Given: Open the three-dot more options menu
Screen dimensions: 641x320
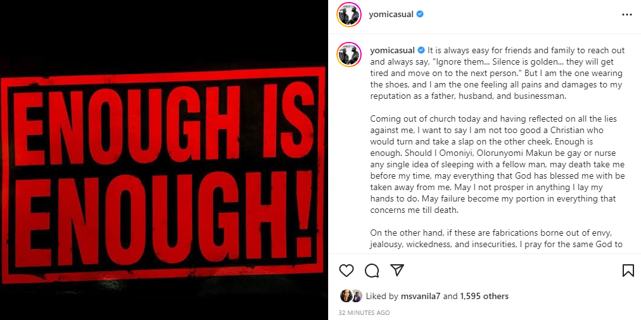Looking at the screenshot, I should 626,15.
